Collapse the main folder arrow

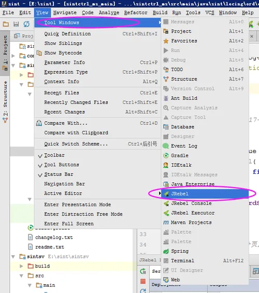[30, 285]
